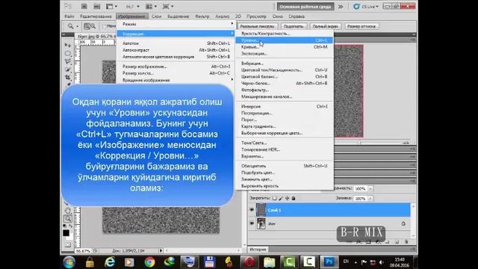Open the Файл menu
The width and height of the screenshot is (478, 269).
pyautogui.click(x=69, y=16)
